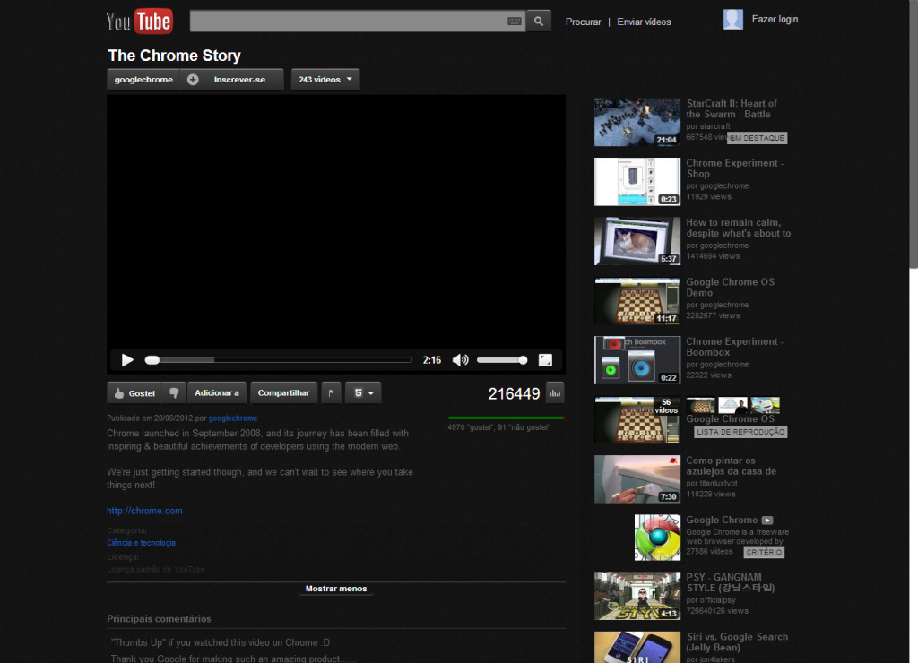The image size is (918, 663).
Task: Click the LISTA DE REPRODUÇÃO badge
Action: 740,432
